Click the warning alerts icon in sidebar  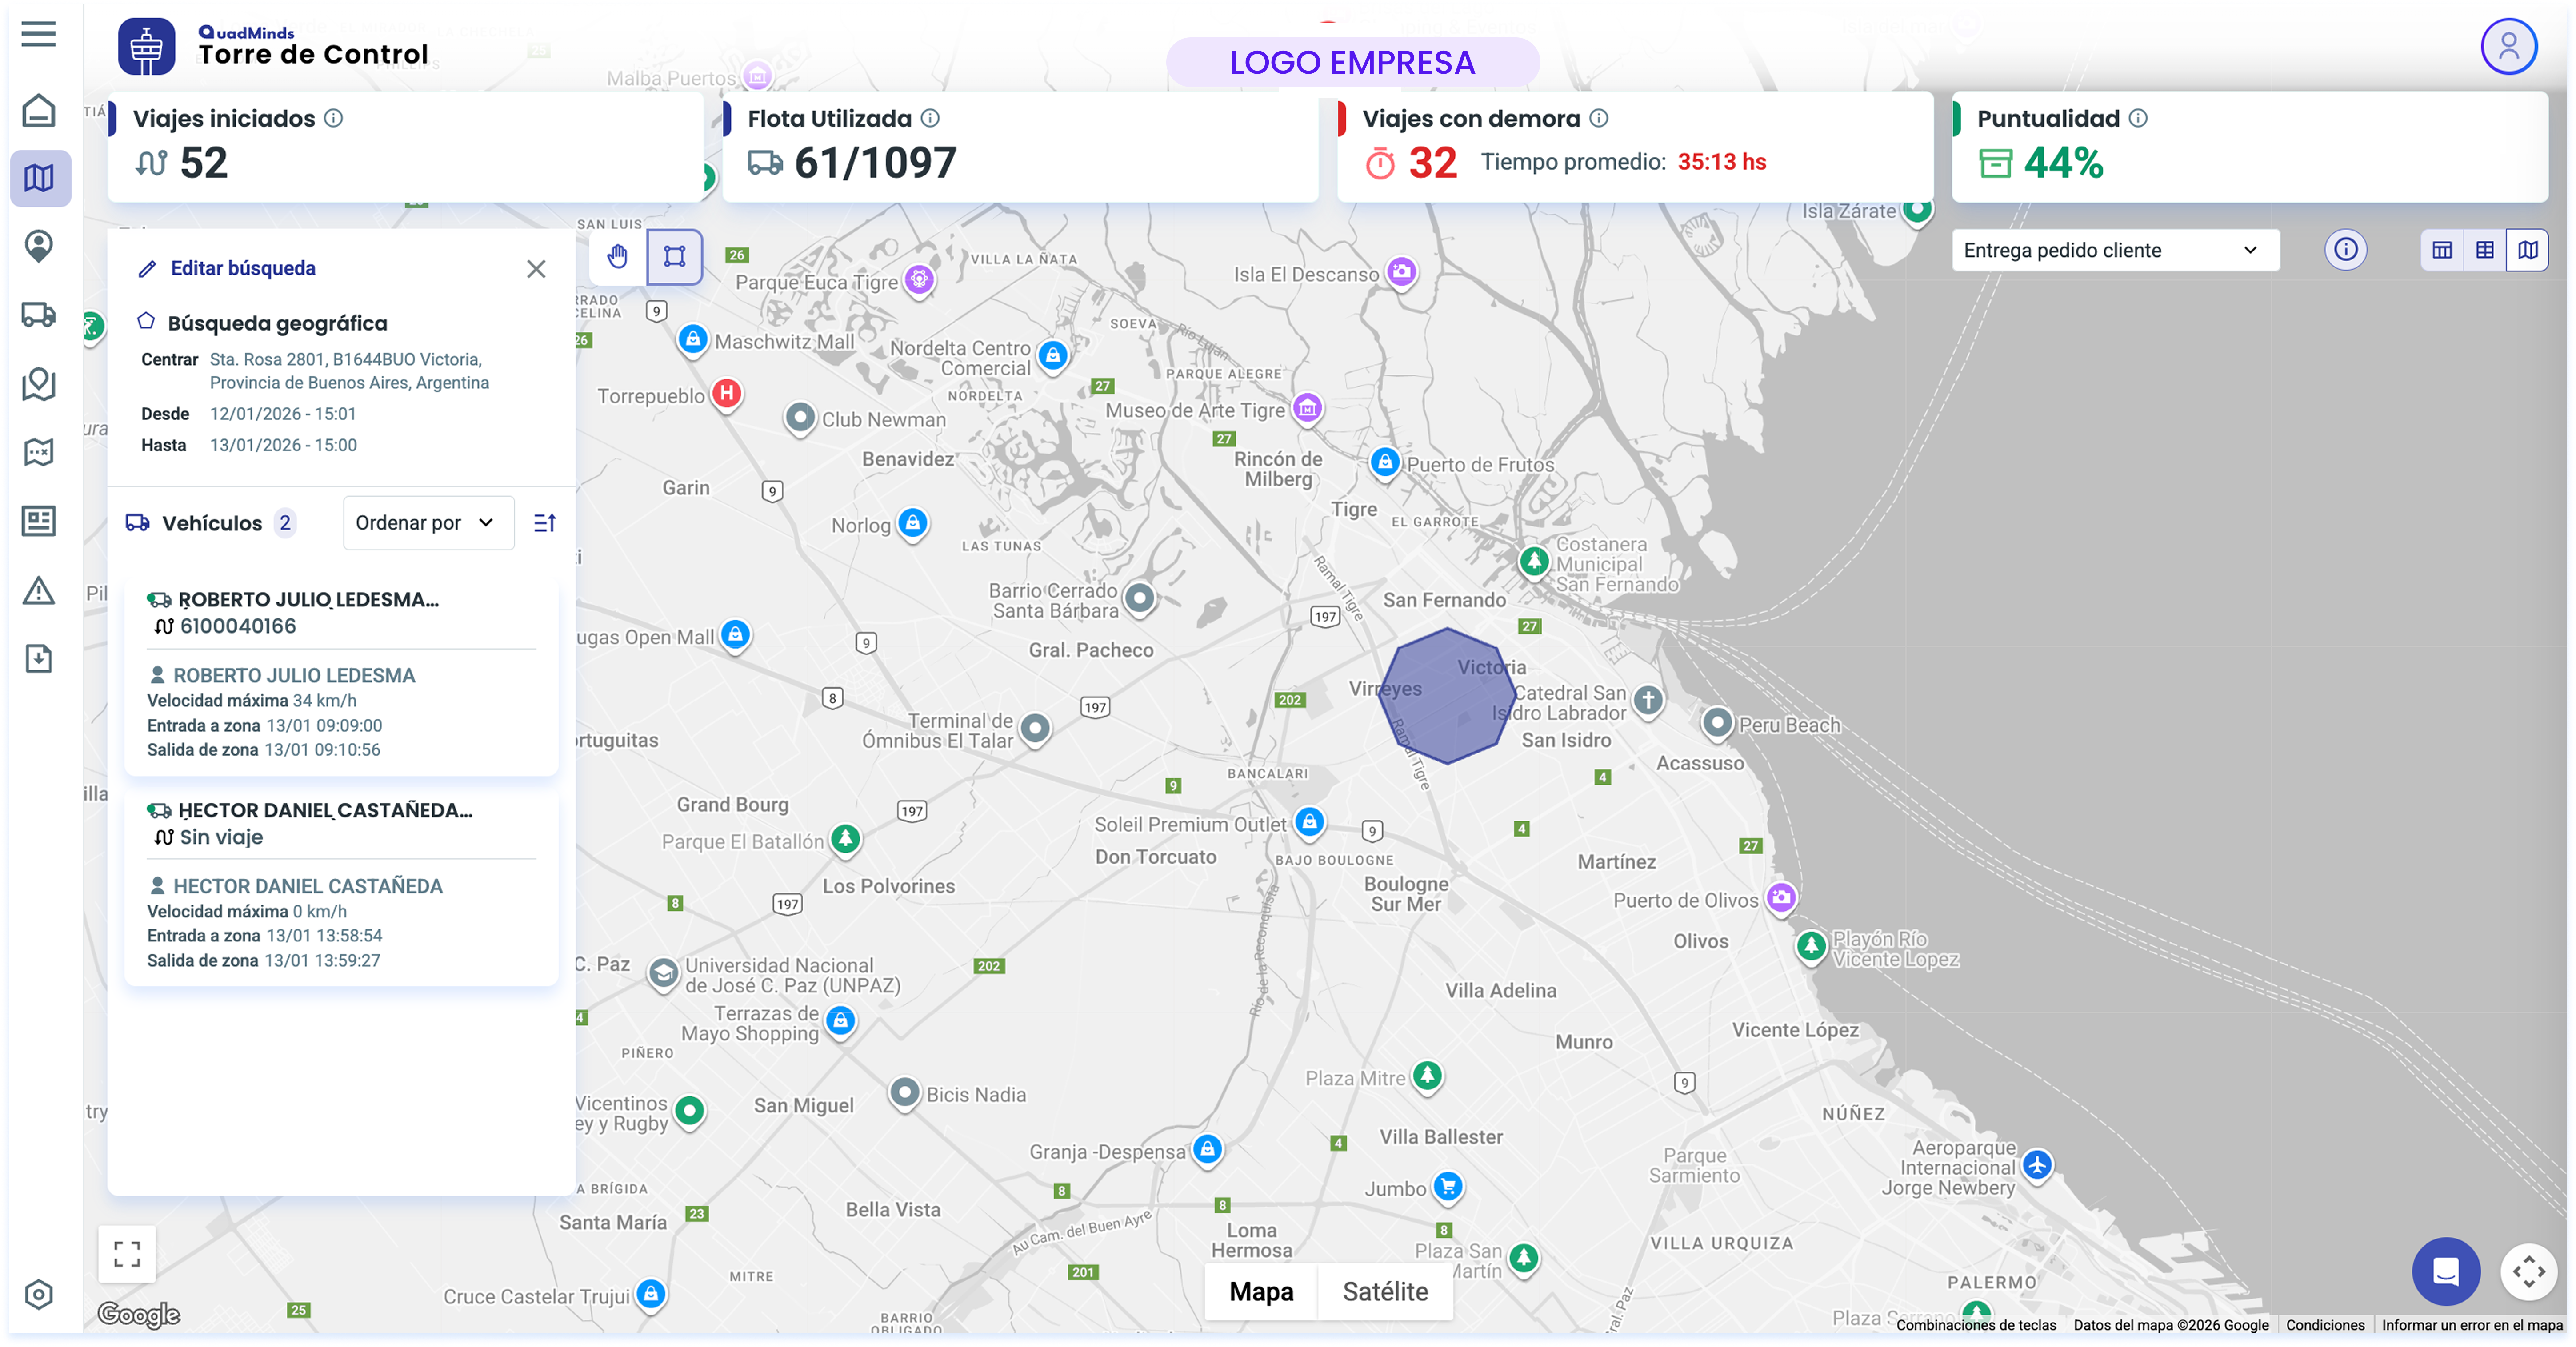point(38,590)
